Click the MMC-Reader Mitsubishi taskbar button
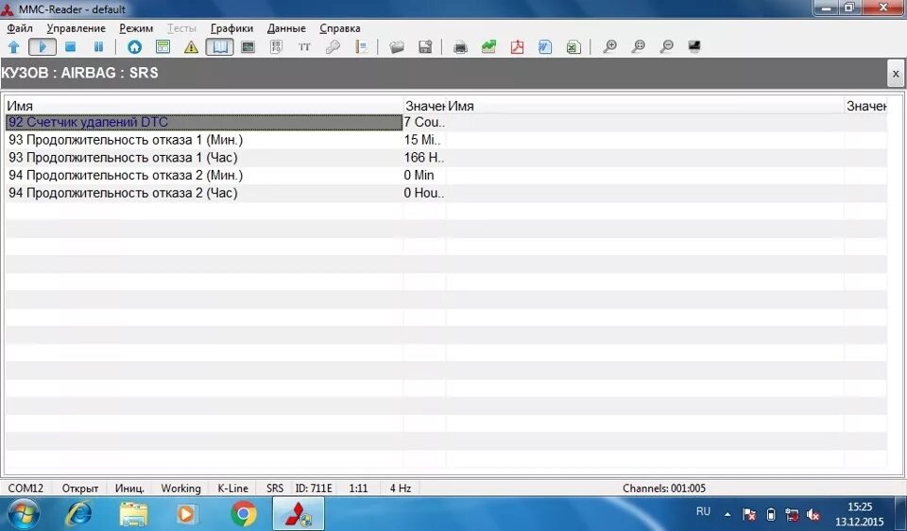 click(x=299, y=514)
